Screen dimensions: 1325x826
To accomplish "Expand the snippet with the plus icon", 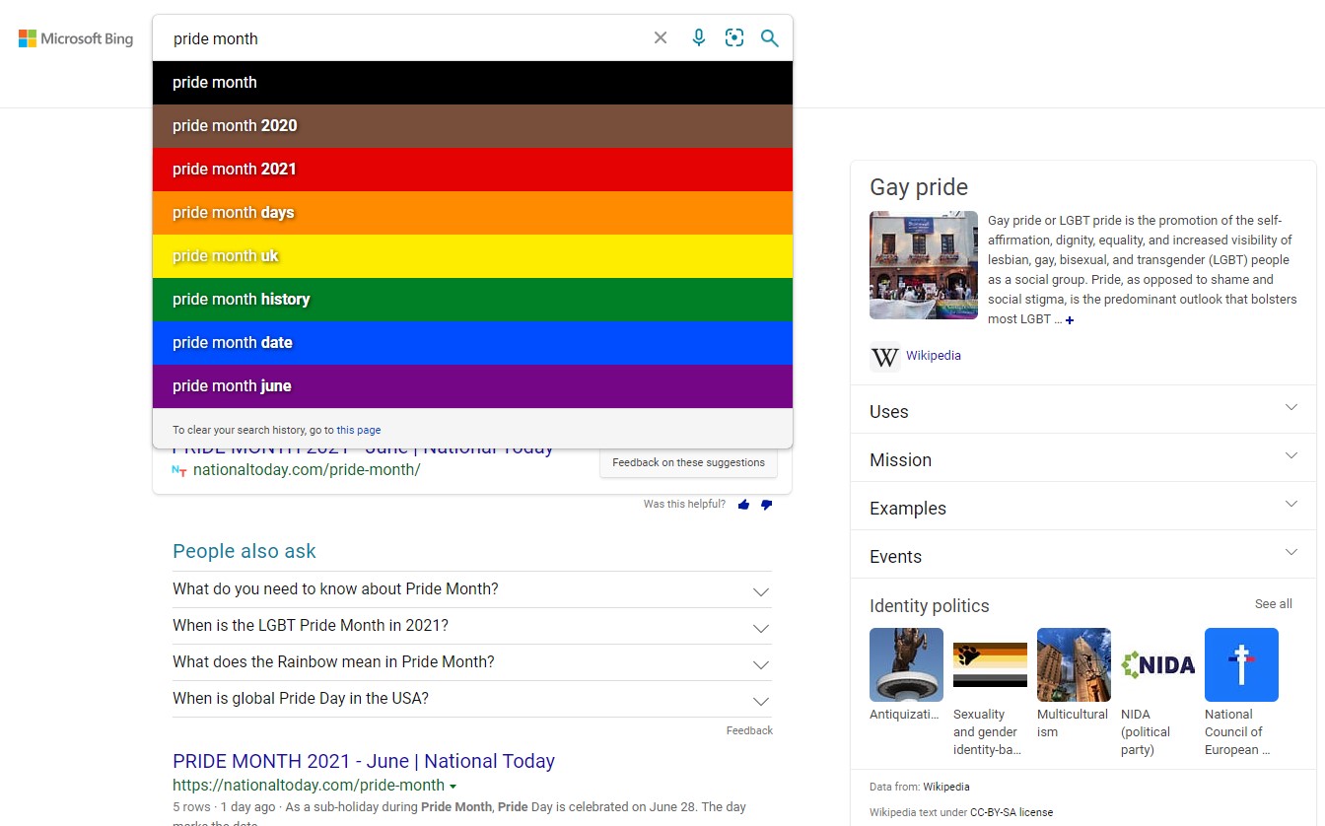I will [1069, 320].
